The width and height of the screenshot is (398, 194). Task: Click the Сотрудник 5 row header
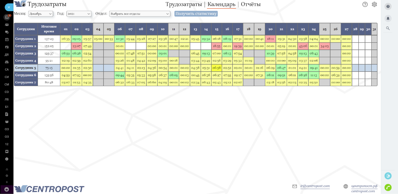pyautogui.click(x=26, y=68)
